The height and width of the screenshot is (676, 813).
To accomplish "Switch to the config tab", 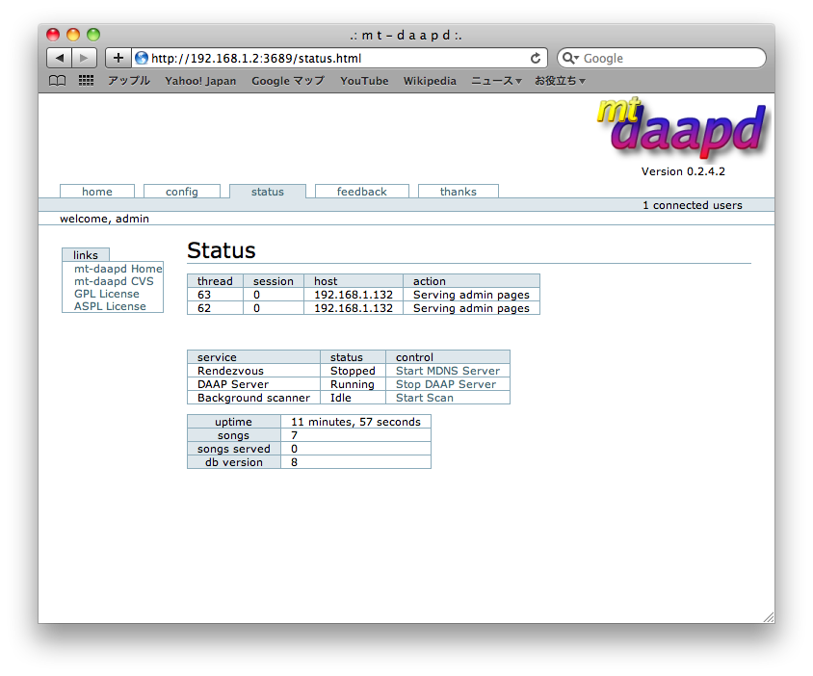I will coord(181,192).
